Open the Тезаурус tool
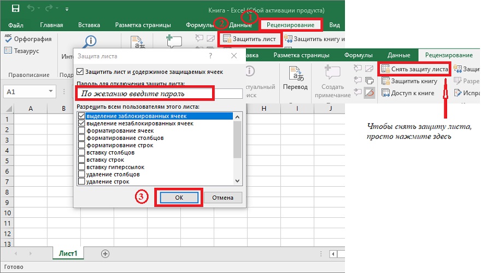Screen dimensions: 481x273 (22, 51)
